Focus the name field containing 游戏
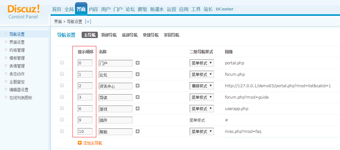 116,109
